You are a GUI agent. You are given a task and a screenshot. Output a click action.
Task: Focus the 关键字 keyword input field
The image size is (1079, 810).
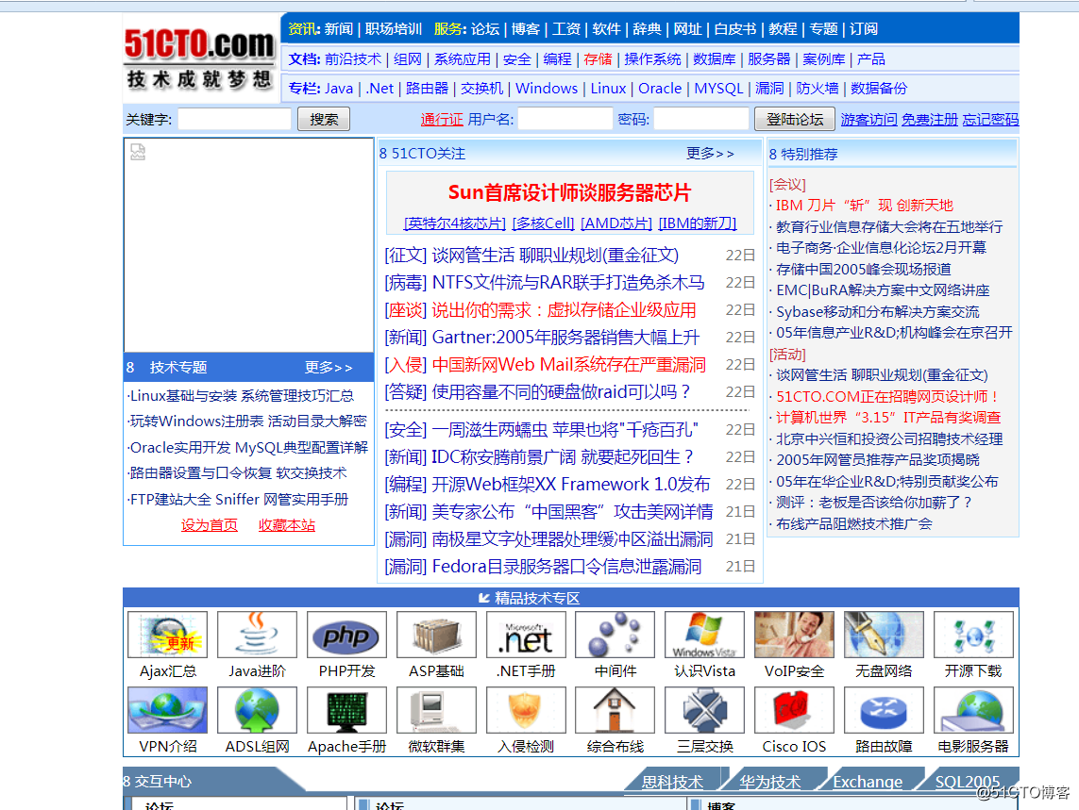pyautogui.click(x=235, y=119)
